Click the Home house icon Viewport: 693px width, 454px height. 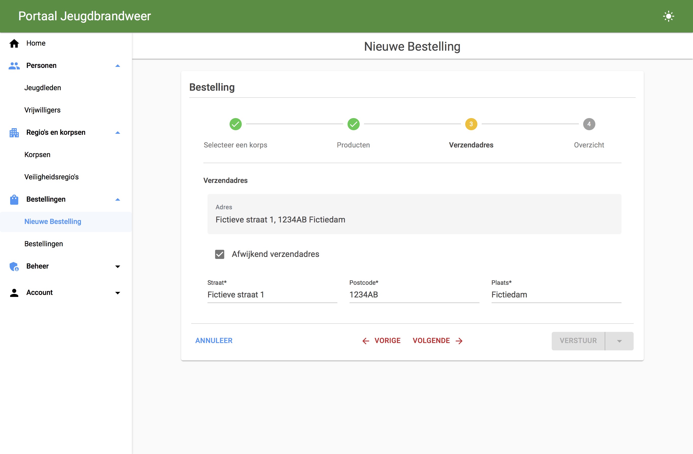coord(14,43)
